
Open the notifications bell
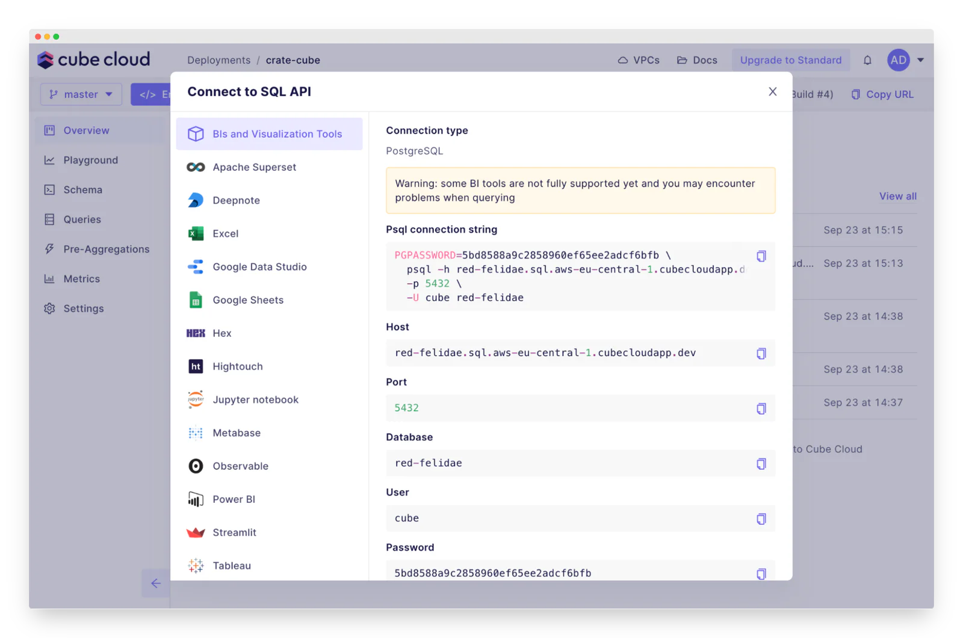[x=867, y=60]
